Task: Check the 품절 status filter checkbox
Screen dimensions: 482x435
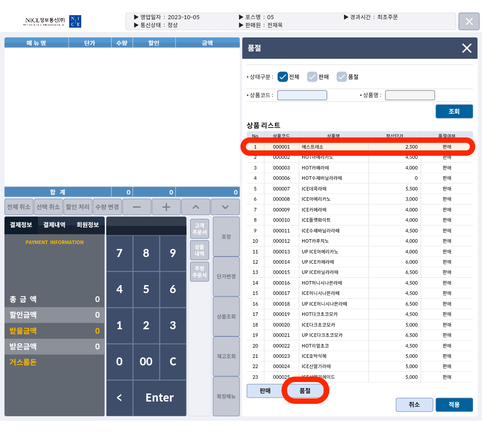Action: [x=342, y=77]
